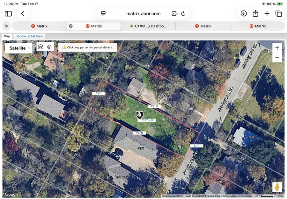The image size is (287, 199).
Task: Close the active Matrix tab
Action: [71, 26]
